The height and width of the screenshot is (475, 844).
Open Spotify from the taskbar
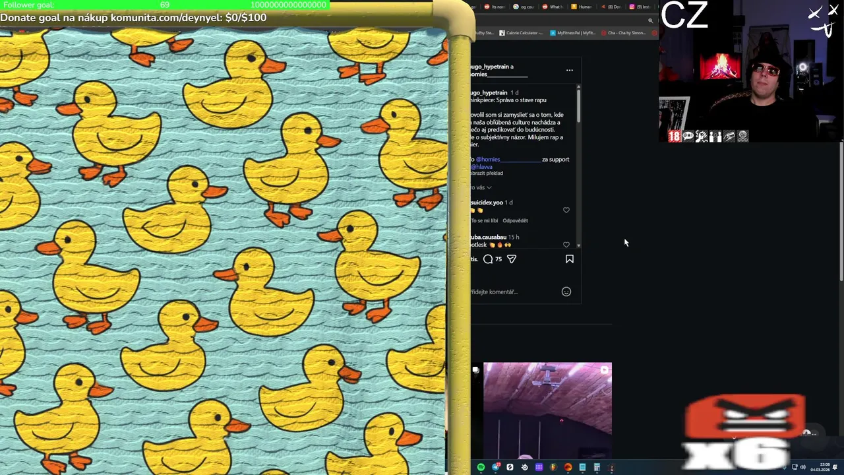point(481,467)
